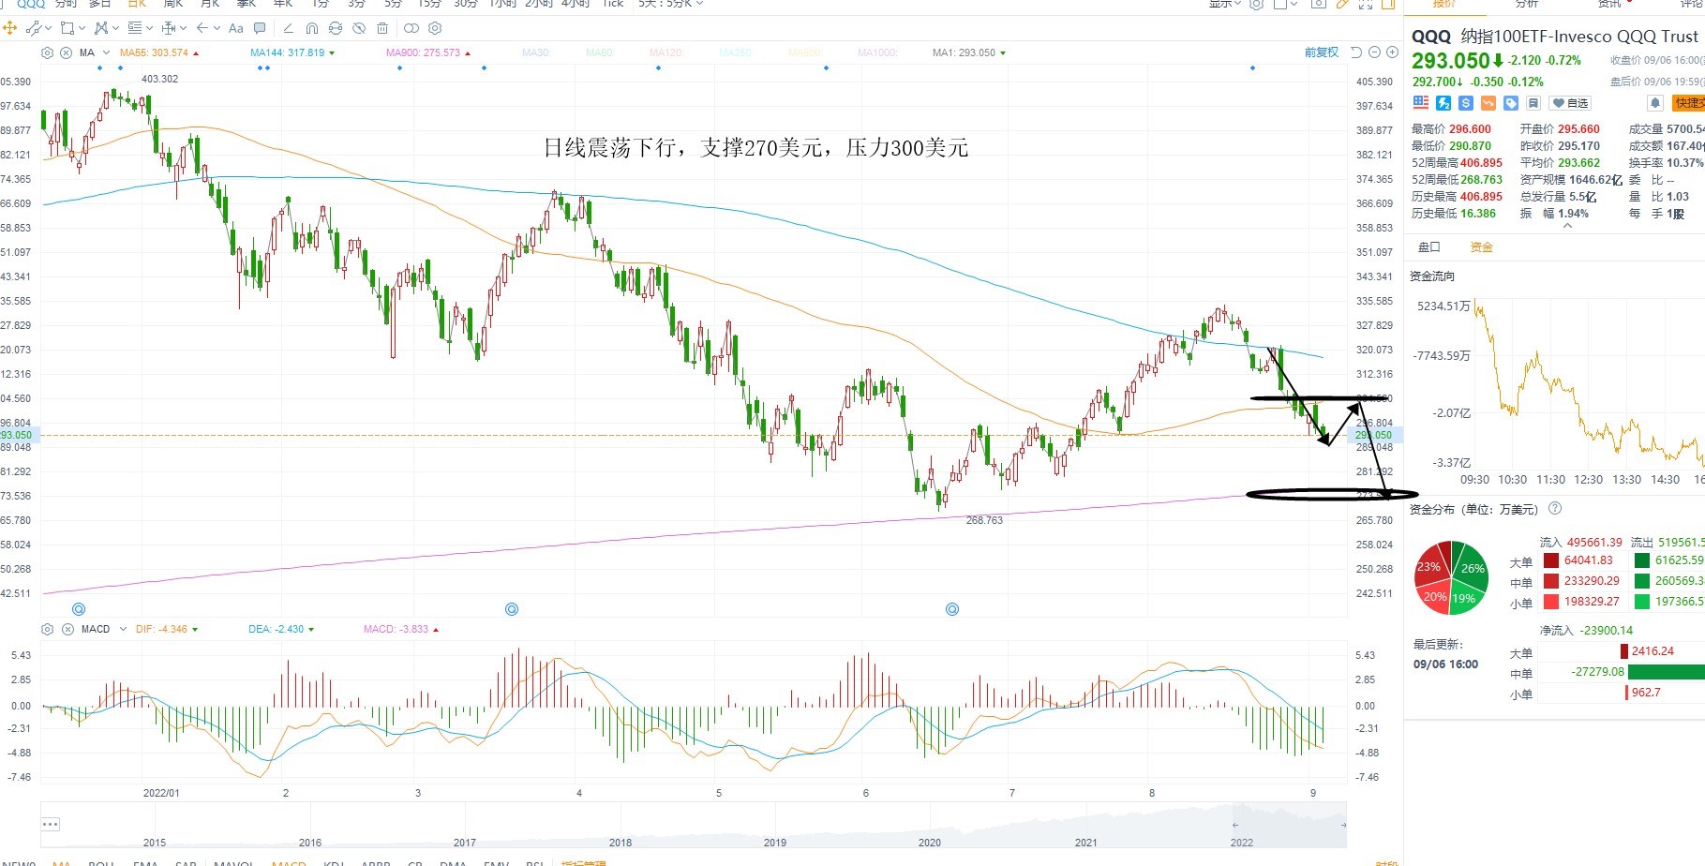Add QQQ to 自选 watchlist
The image size is (1705, 866).
tap(1571, 103)
